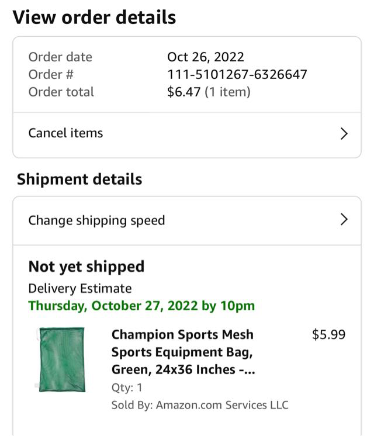
Task: Click Sold By Amazon.com Services LLC text
Action: (199, 405)
